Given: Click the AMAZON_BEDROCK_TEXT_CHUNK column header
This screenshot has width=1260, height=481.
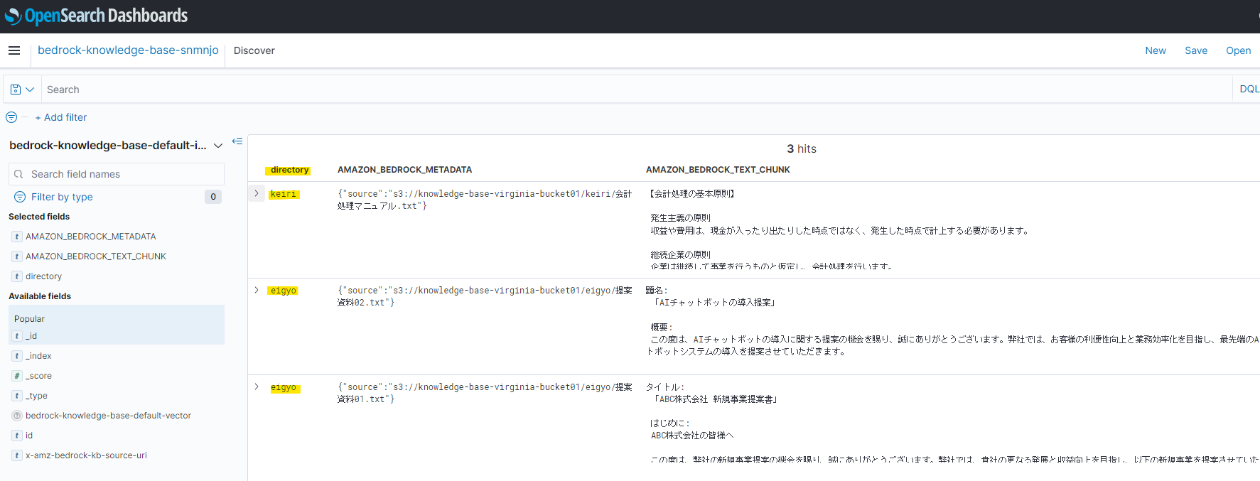Looking at the screenshot, I should 718,170.
